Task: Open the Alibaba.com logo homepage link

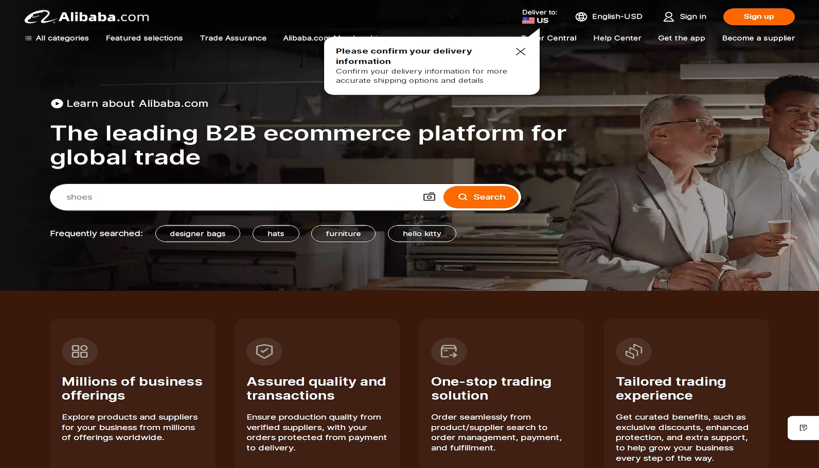Action: pos(87,17)
